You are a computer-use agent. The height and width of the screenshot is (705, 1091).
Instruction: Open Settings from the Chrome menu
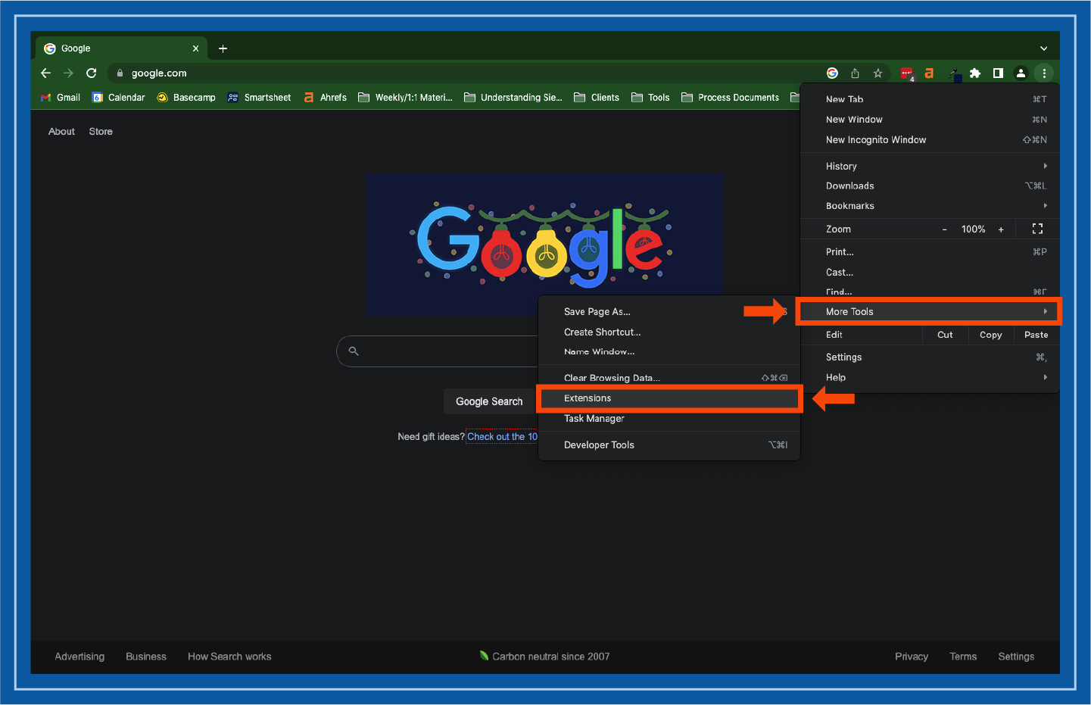point(930,357)
